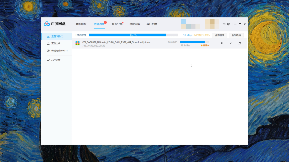The height and width of the screenshot is (162, 289).
Task: Click the Baidu Netdisk logo
Action: click(55, 24)
